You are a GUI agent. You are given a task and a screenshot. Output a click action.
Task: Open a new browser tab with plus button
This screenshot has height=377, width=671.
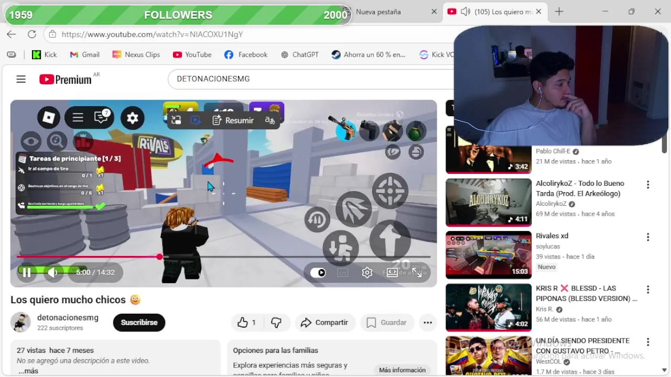point(559,12)
